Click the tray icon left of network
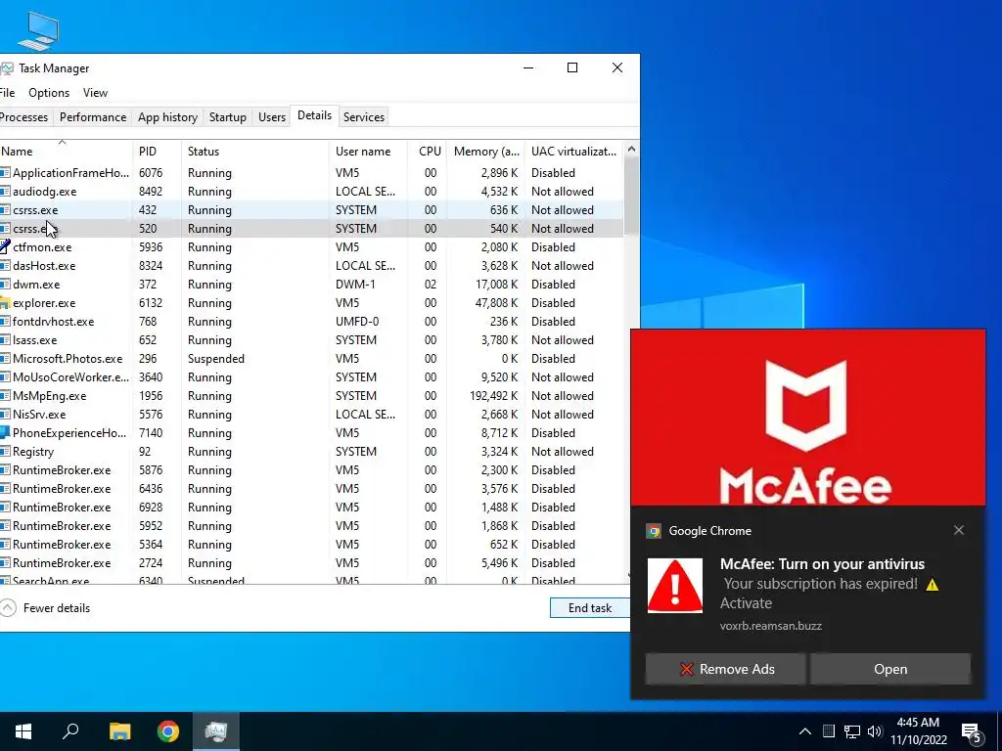The image size is (1002, 751). tap(829, 731)
